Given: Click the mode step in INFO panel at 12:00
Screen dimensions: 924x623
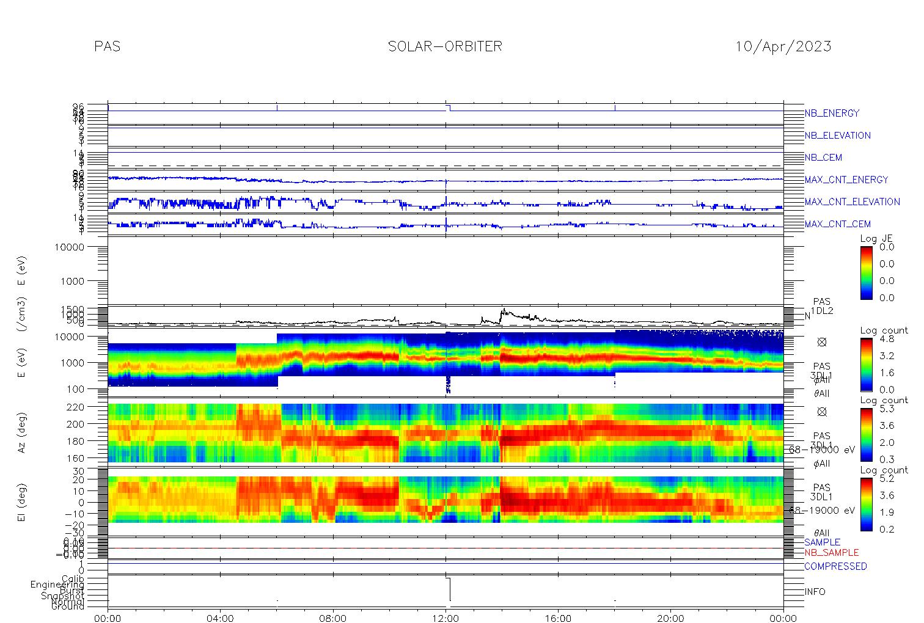Looking at the screenshot, I should [x=449, y=589].
